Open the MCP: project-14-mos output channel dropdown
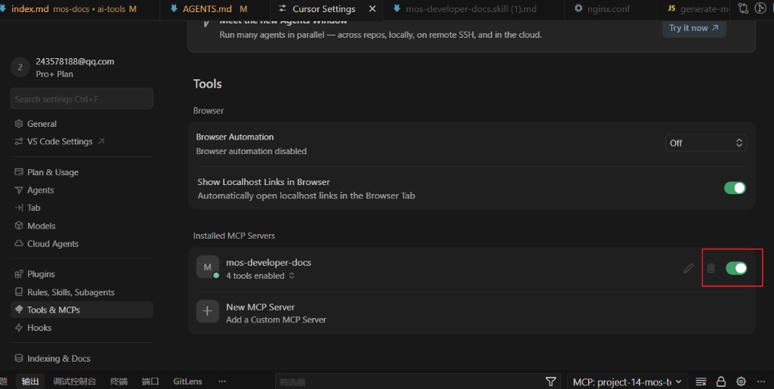This screenshot has width=774, height=389. pyautogui.click(x=627, y=381)
